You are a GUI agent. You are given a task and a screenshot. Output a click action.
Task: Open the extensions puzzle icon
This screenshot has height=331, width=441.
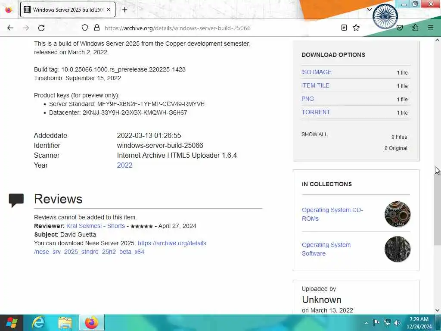point(415,28)
